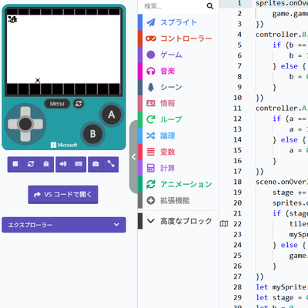Image resolution: width=308 pixels, height=308 pixels.
Task: Open the スプライト (Sprites) category
Action: tap(179, 22)
